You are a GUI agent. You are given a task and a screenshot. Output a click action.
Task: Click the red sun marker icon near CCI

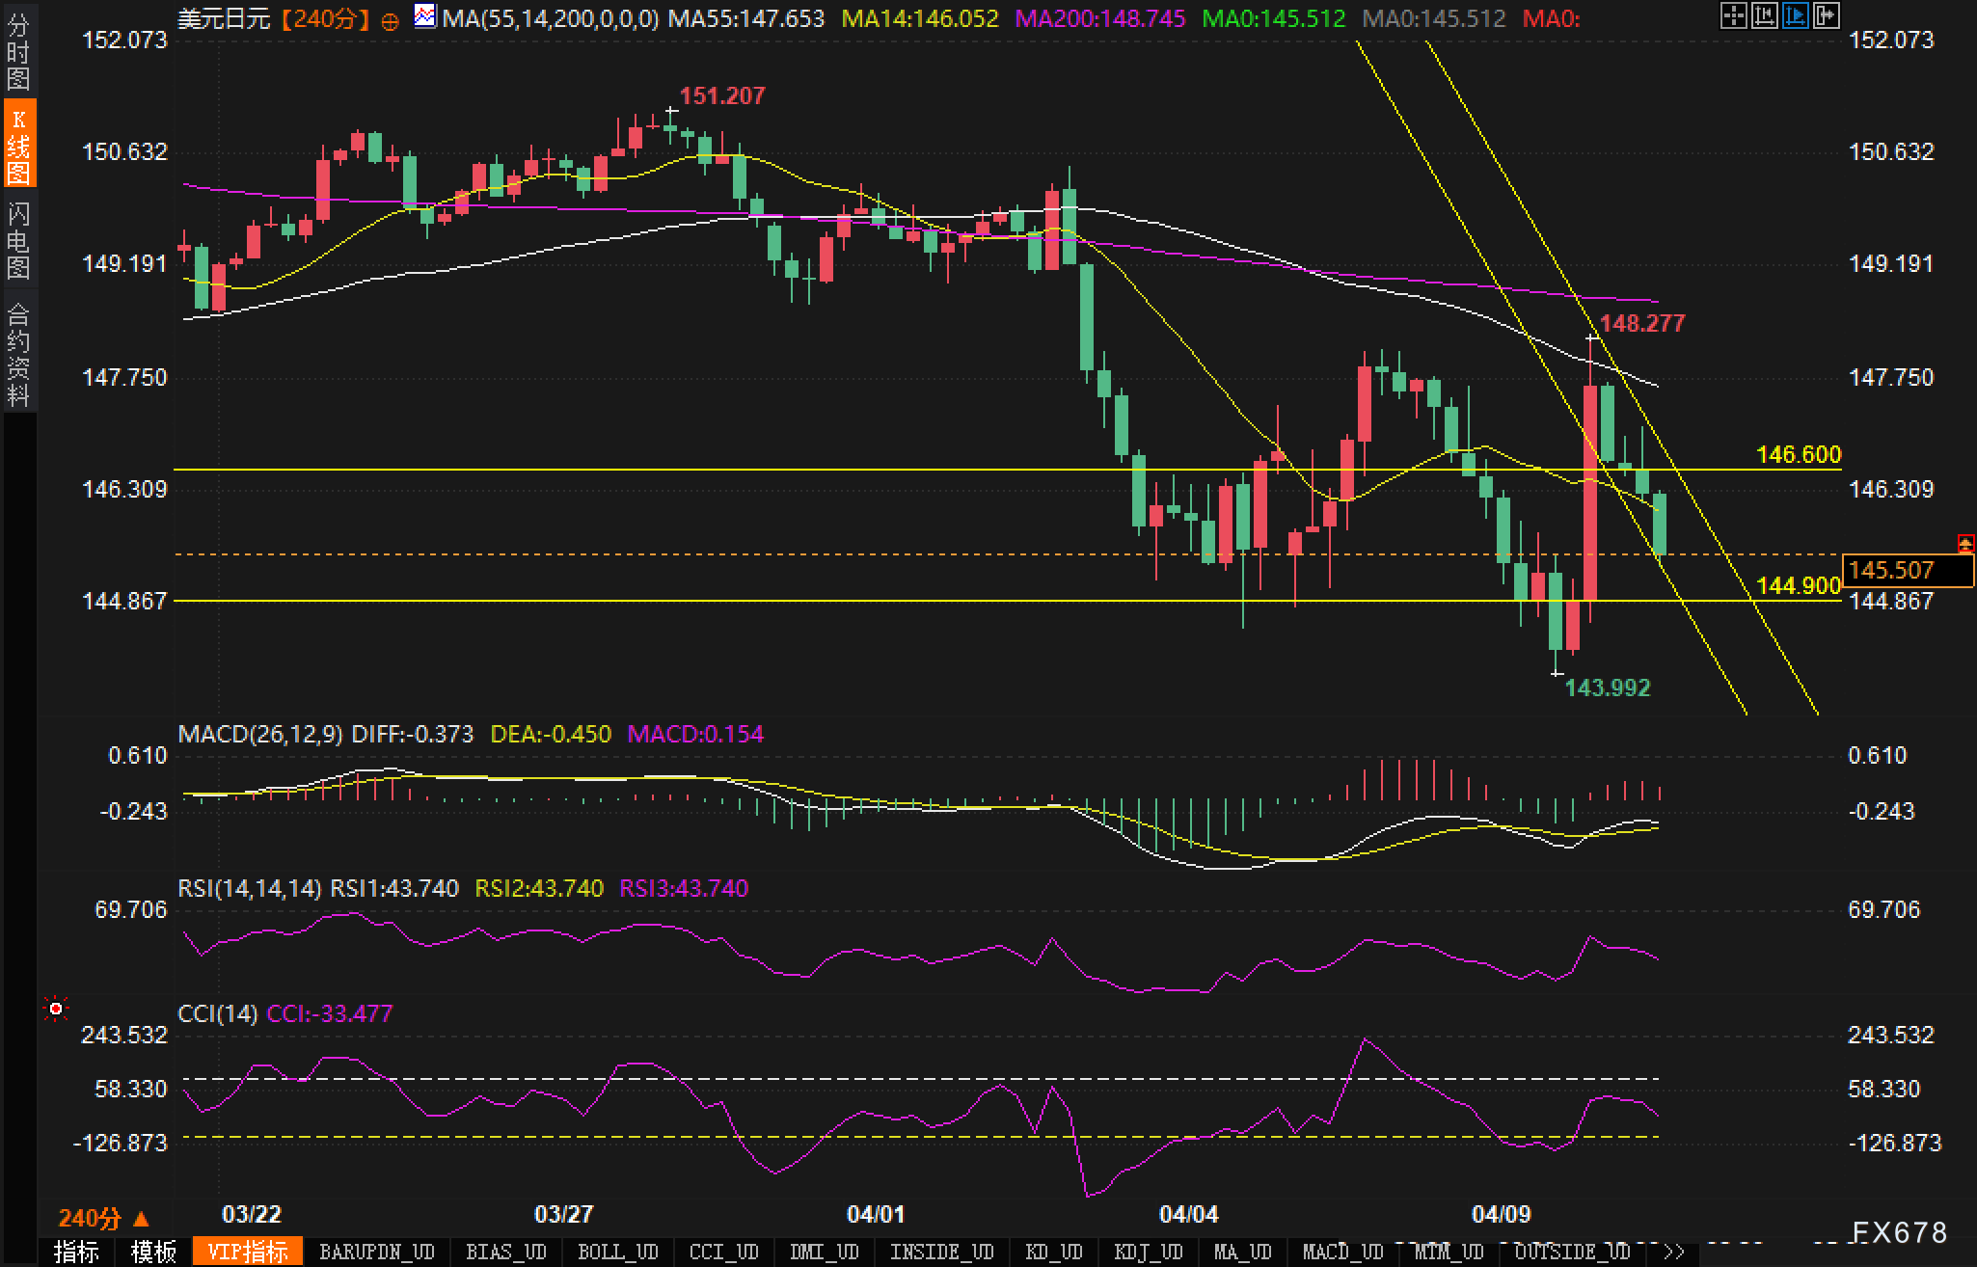56,1010
